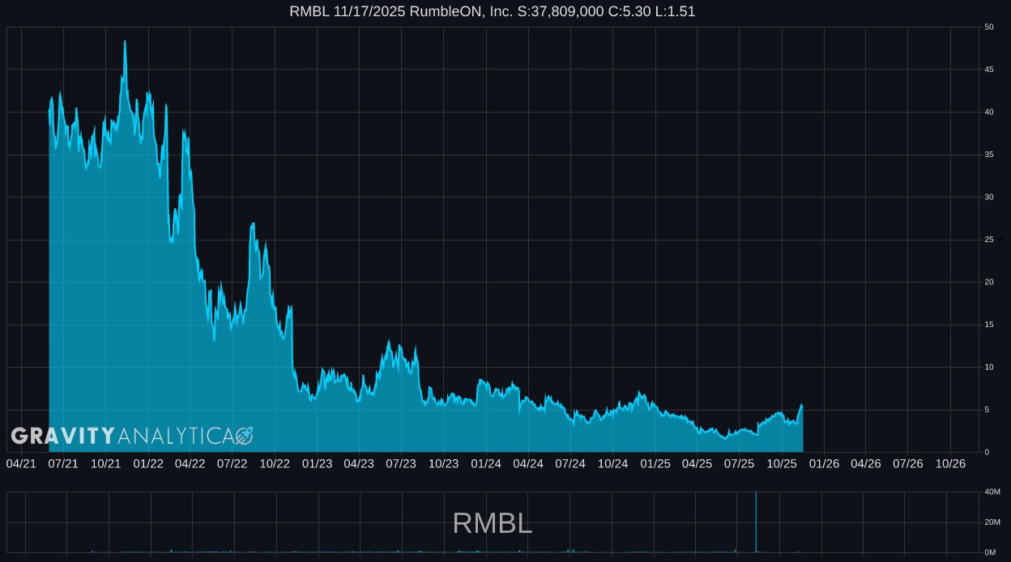Select the 04/24 date axis label

[527, 463]
